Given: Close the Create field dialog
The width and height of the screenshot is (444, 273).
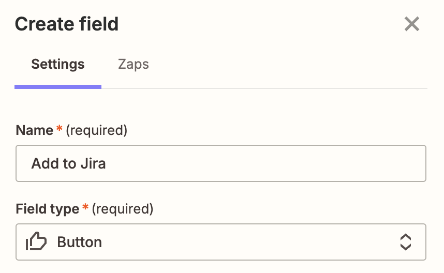Looking at the screenshot, I should click(412, 24).
